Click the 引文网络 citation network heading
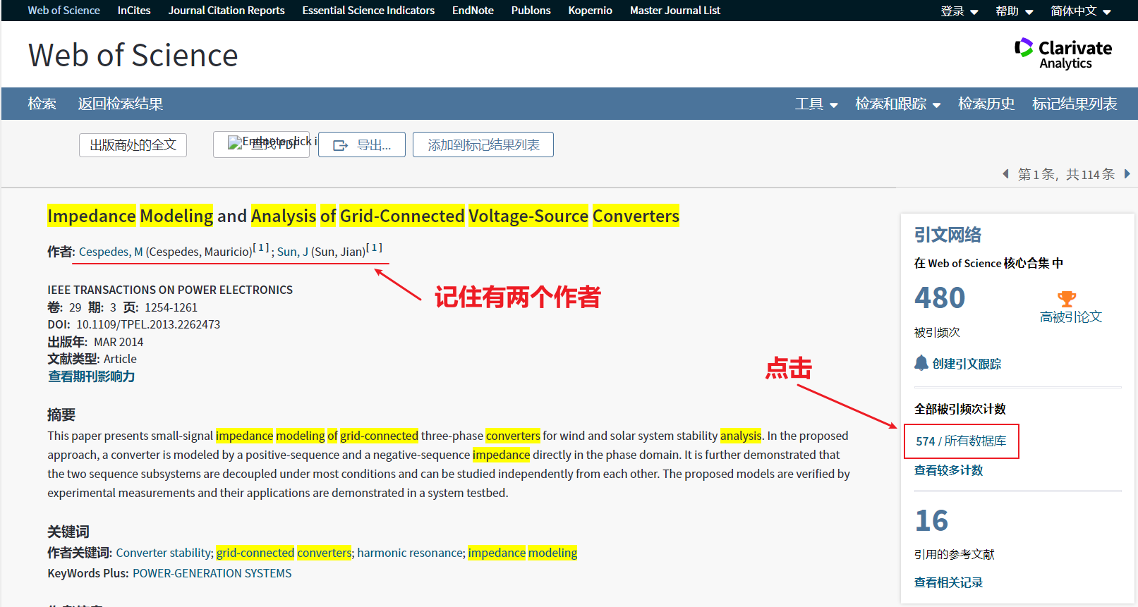This screenshot has width=1138, height=607. 948,235
